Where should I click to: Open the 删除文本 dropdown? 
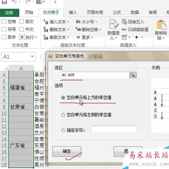[68, 30]
